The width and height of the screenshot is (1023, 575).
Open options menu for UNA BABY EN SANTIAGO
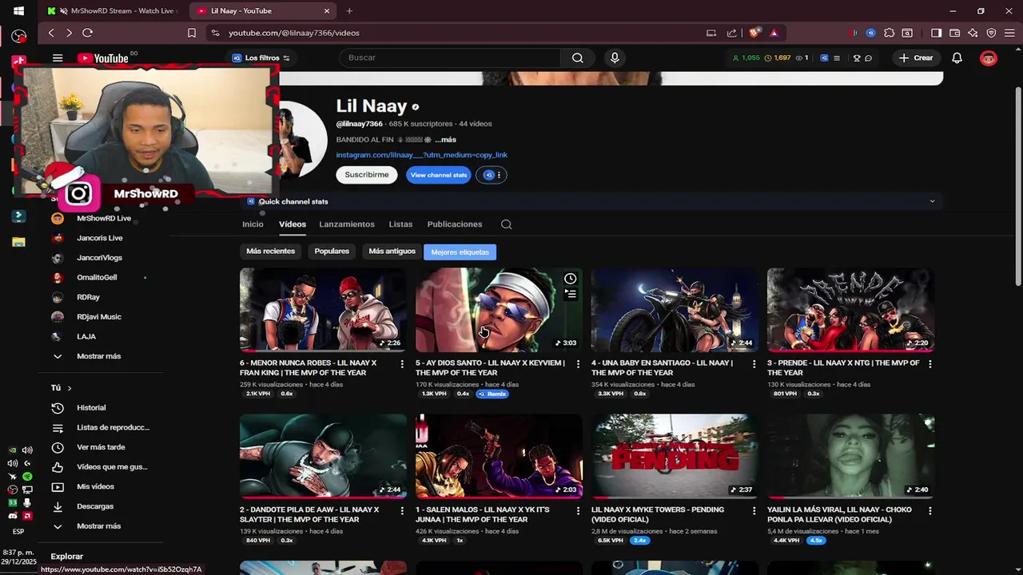754,364
